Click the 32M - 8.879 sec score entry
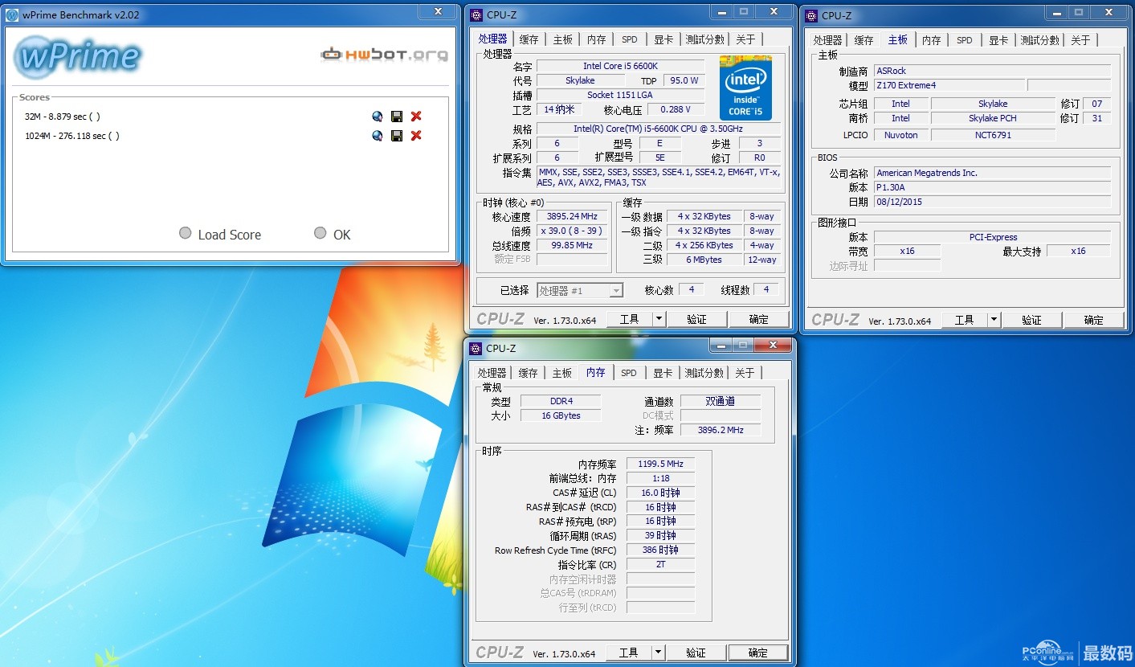 click(63, 117)
